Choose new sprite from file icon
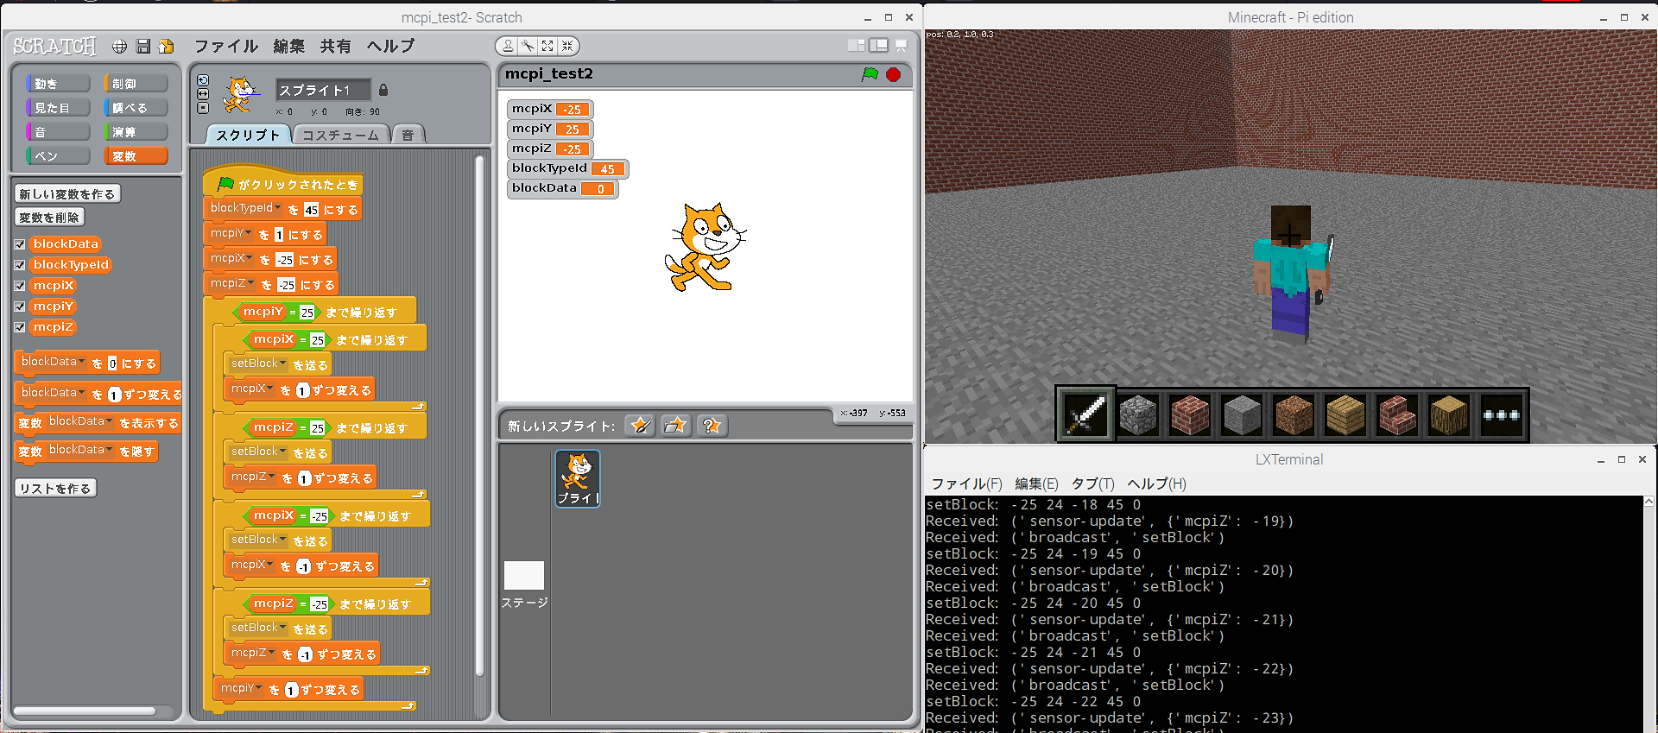The height and width of the screenshot is (733, 1658). click(x=676, y=425)
